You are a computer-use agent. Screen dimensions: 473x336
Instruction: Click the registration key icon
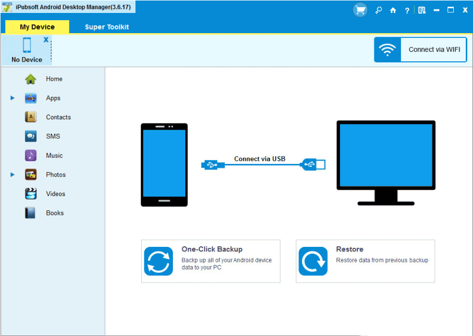(379, 10)
